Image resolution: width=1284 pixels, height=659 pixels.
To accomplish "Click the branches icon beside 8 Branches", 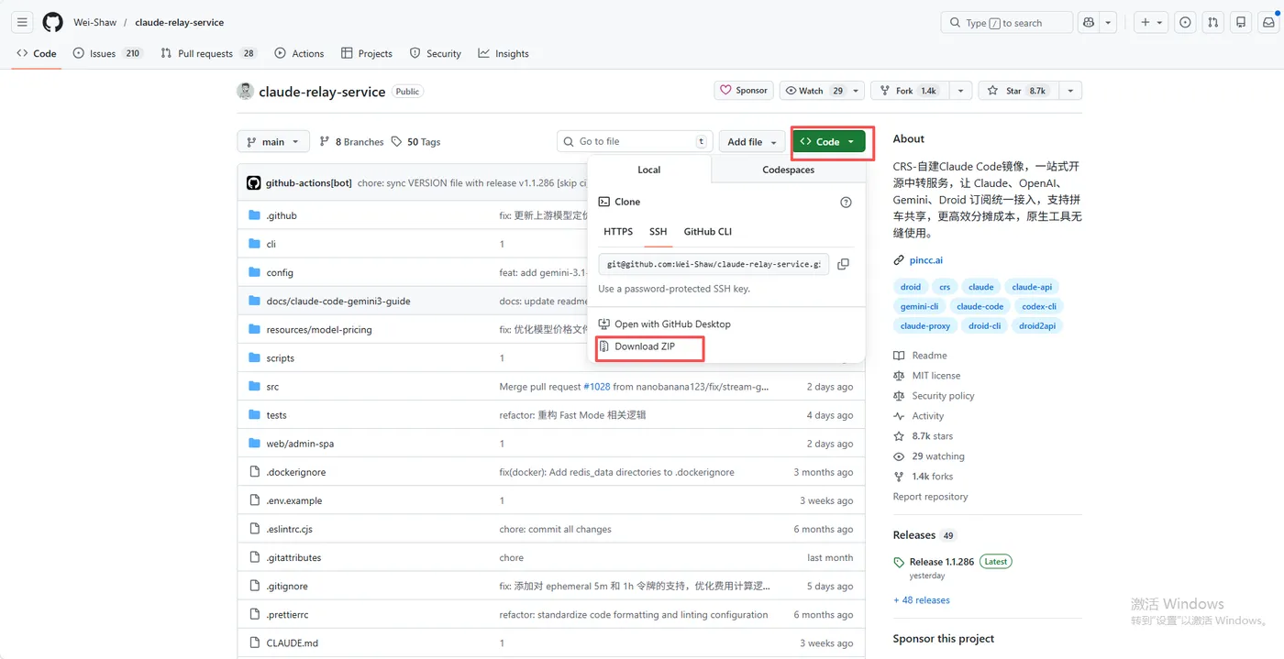I will [x=325, y=142].
